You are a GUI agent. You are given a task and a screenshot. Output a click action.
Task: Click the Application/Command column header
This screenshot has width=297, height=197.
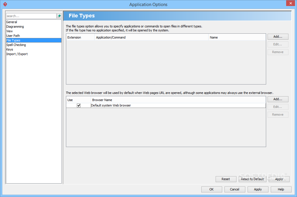pos(152,37)
